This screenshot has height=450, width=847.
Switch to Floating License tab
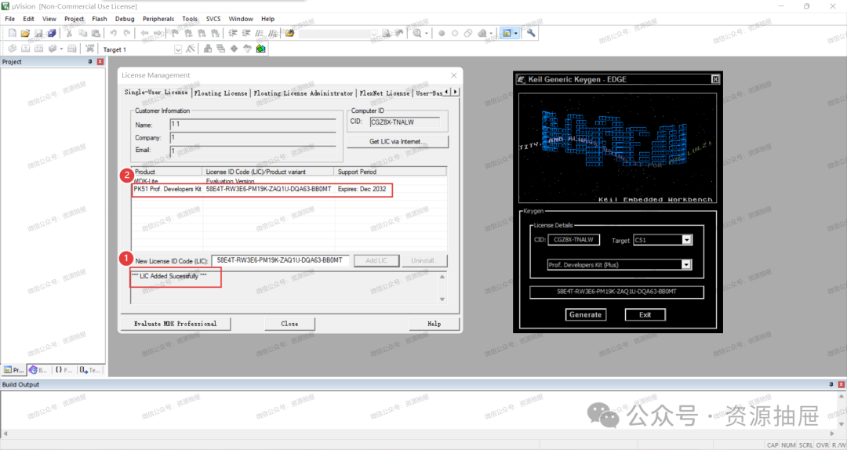click(x=220, y=93)
